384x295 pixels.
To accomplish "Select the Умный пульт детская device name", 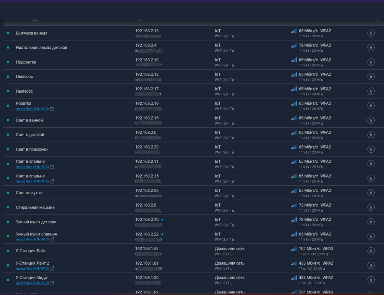I will tap(36, 222).
